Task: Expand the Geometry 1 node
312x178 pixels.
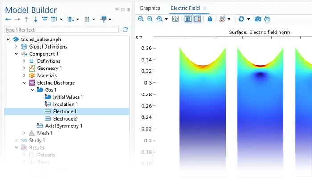Action: coord(24,68)
